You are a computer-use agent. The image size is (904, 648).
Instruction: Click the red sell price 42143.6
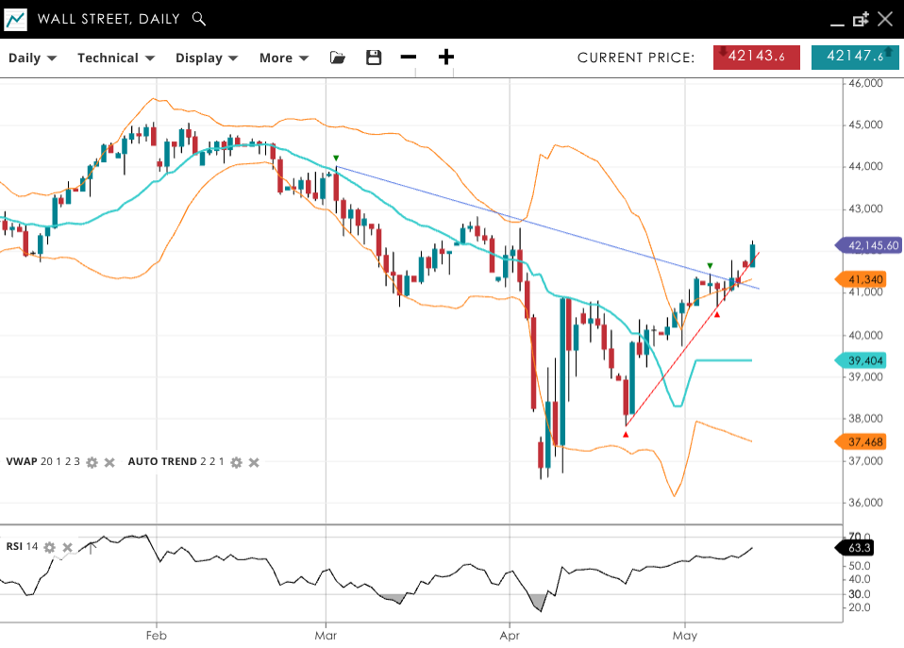756,57
